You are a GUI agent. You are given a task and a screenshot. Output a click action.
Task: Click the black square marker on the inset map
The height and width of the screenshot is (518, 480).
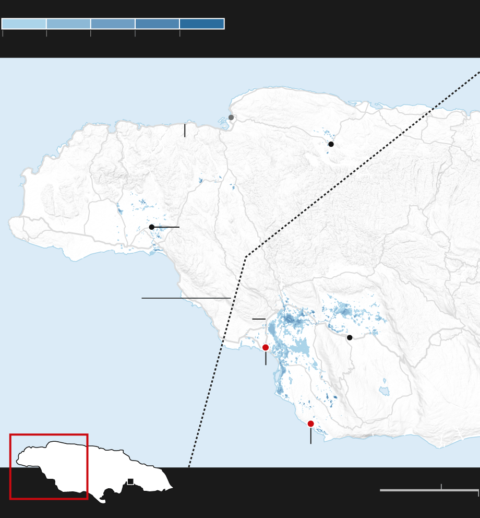pos(130,481)
